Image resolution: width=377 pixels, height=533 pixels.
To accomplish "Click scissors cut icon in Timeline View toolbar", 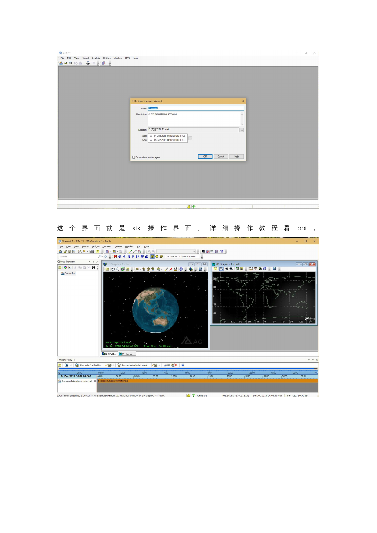I will point(165,365).
